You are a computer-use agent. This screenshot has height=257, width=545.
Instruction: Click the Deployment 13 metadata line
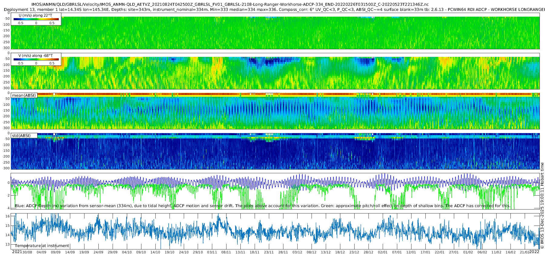[x=274, y=10]
